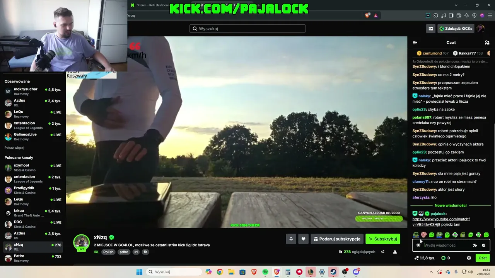495x278 pixels.
Task: Open the emoji picker smiley icon
Action: pyautogui.click(x=483, y=245)
